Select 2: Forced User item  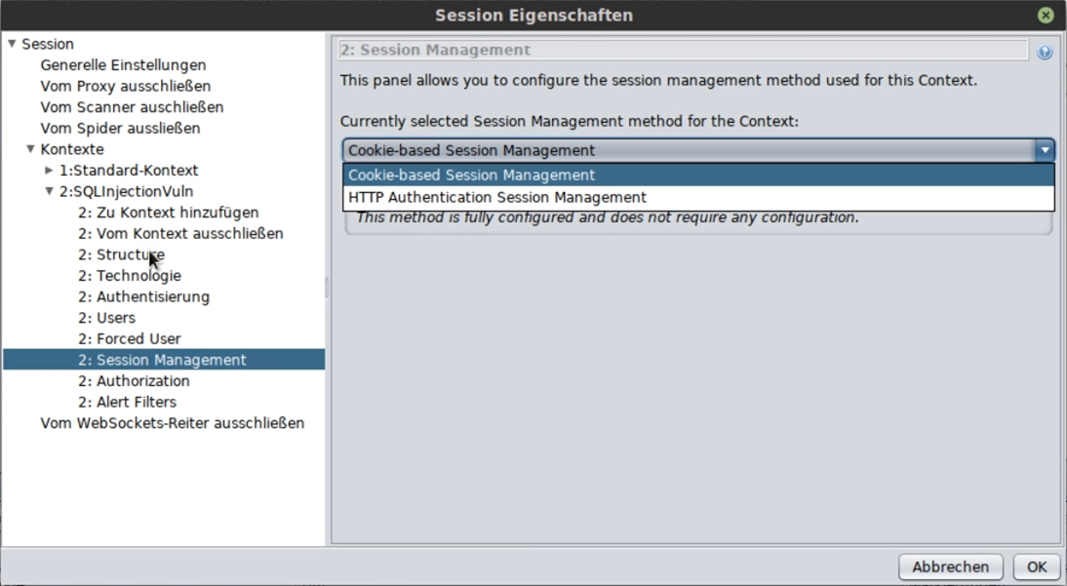(130, 339)
